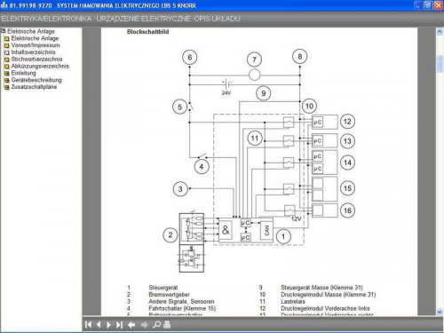
Task: Go to first page using toolbar icon
Action: tap(88, 325)
